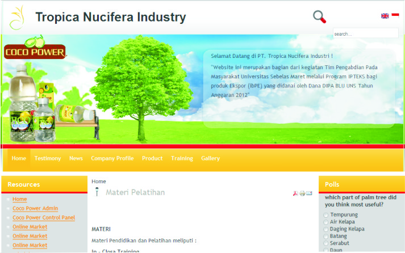Click the 'Selamat Datang di PT. Tropica' greeting

click(x=272, y=56)
